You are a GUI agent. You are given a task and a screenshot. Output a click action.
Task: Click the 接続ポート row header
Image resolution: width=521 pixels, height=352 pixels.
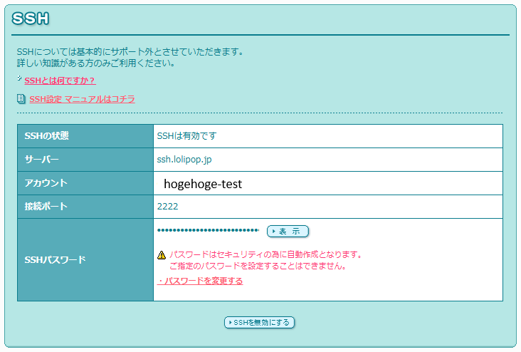pos(46,207)
